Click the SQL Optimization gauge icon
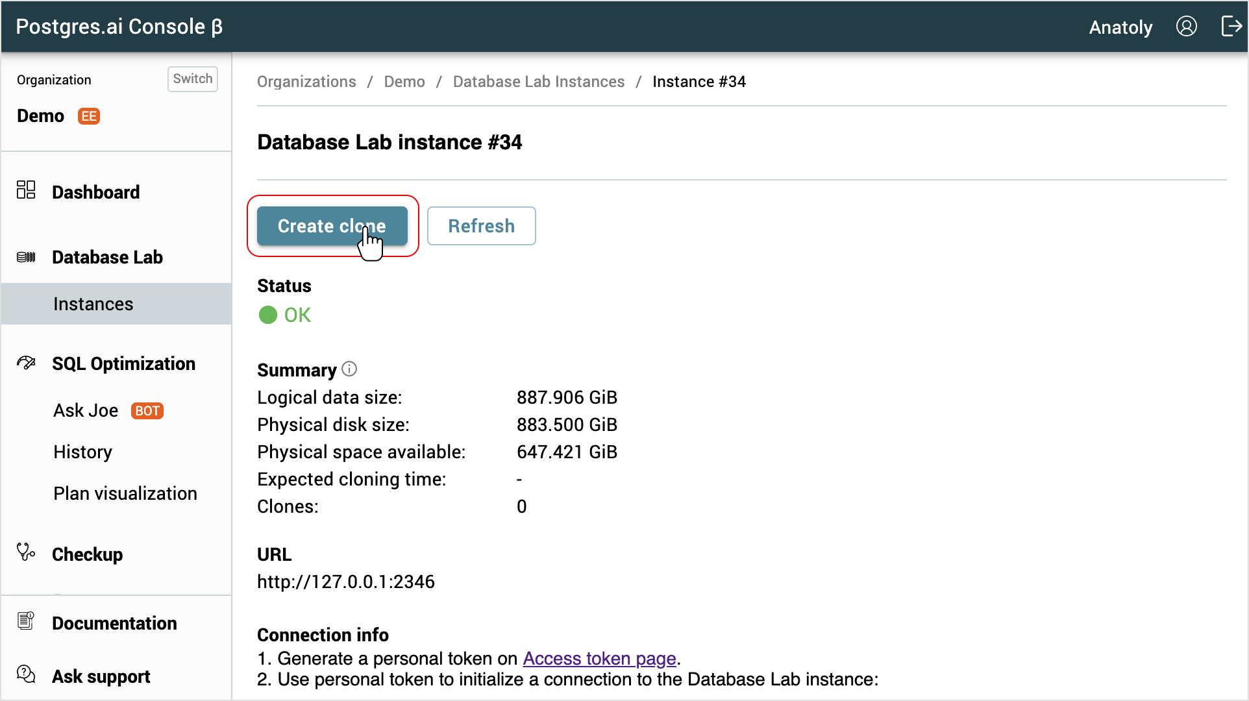 [26, 362]
